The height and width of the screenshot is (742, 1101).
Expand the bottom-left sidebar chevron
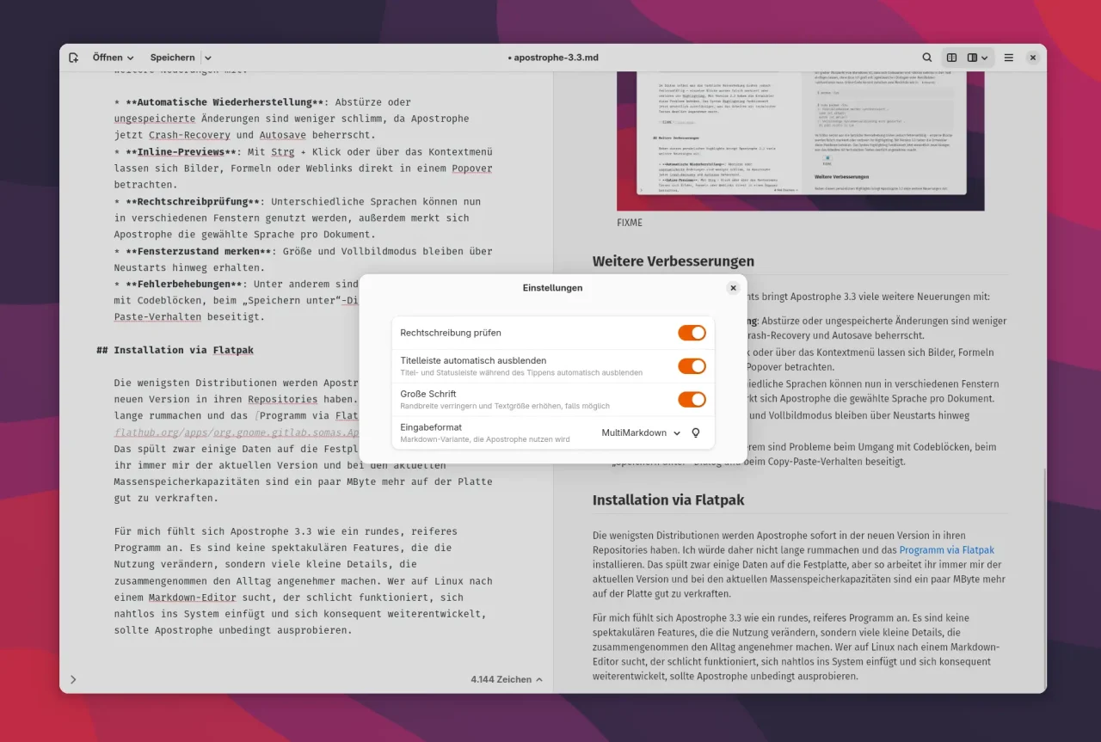point(73,679)
